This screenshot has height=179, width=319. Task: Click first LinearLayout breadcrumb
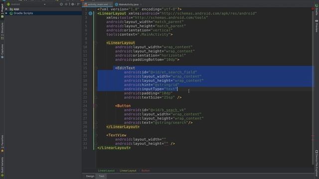point(106,171)
